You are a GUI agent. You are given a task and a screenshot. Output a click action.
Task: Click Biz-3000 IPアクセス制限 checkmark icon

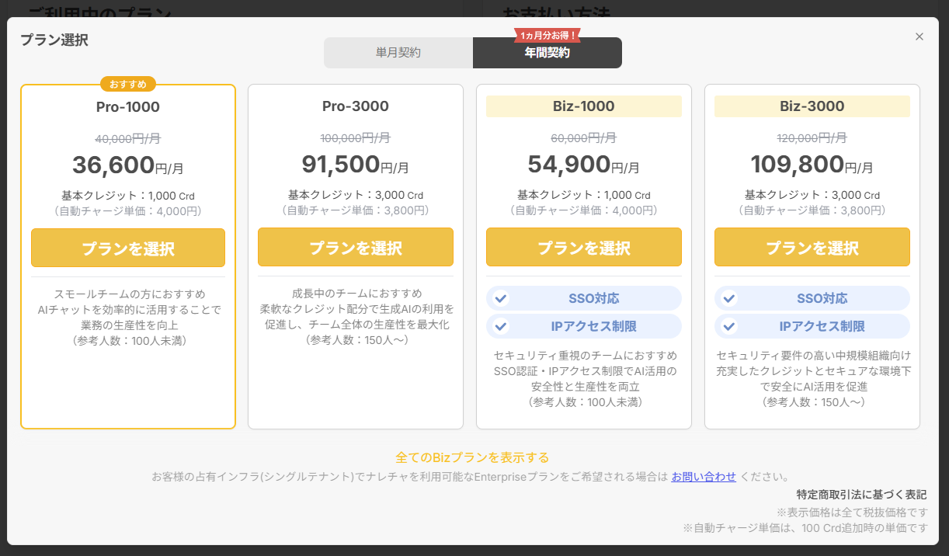729,326
